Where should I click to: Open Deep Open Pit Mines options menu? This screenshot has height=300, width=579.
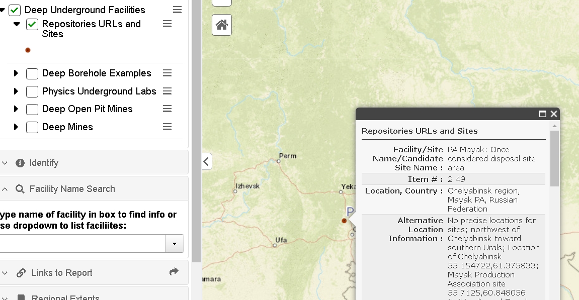tap(168, 109)
